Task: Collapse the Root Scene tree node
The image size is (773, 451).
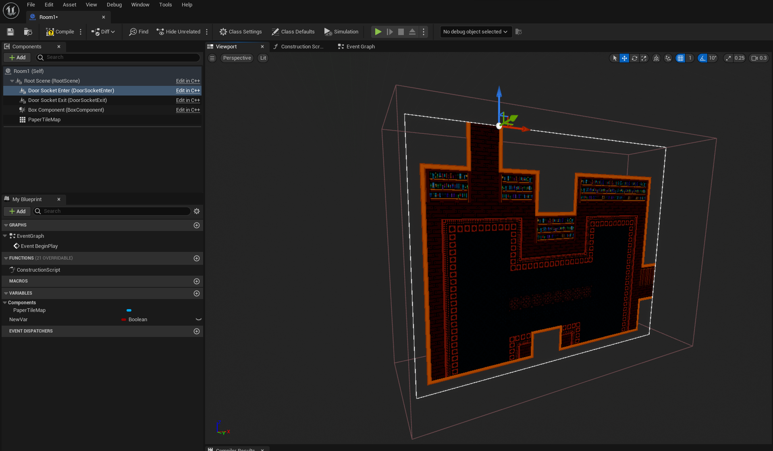Action: coord(12,81)
